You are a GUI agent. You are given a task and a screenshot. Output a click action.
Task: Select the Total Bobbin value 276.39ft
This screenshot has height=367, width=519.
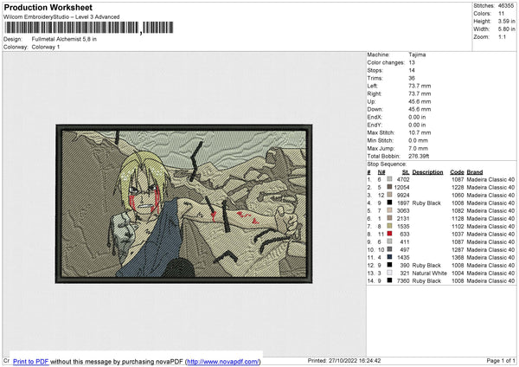pyautogui.click(x=419, y=156)
